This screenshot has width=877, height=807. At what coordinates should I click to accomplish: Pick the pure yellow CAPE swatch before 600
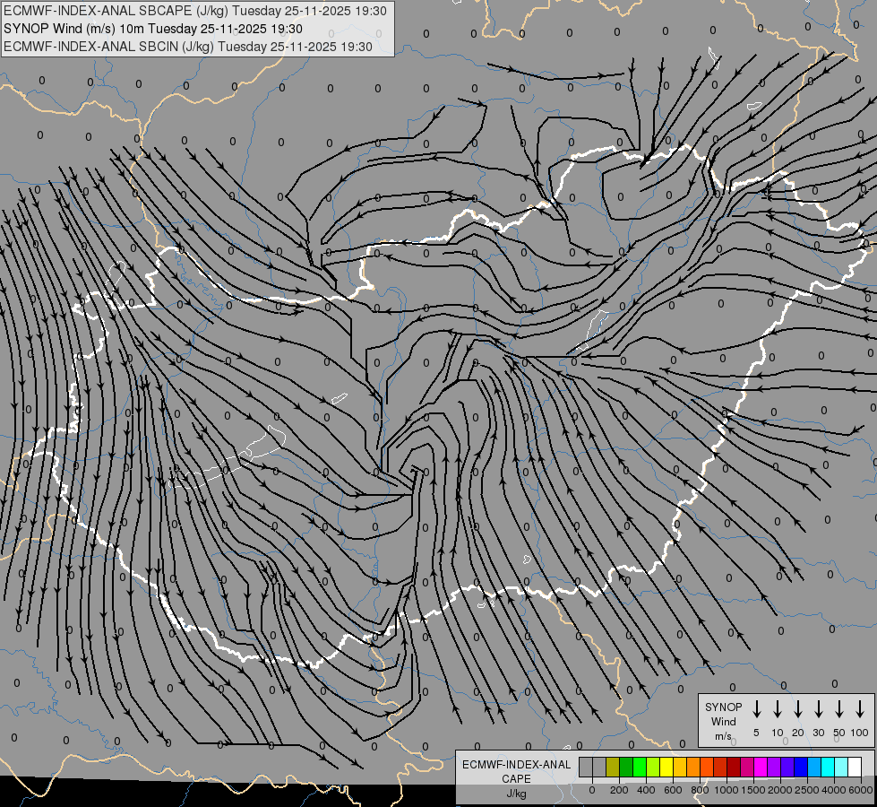point(666,767)
